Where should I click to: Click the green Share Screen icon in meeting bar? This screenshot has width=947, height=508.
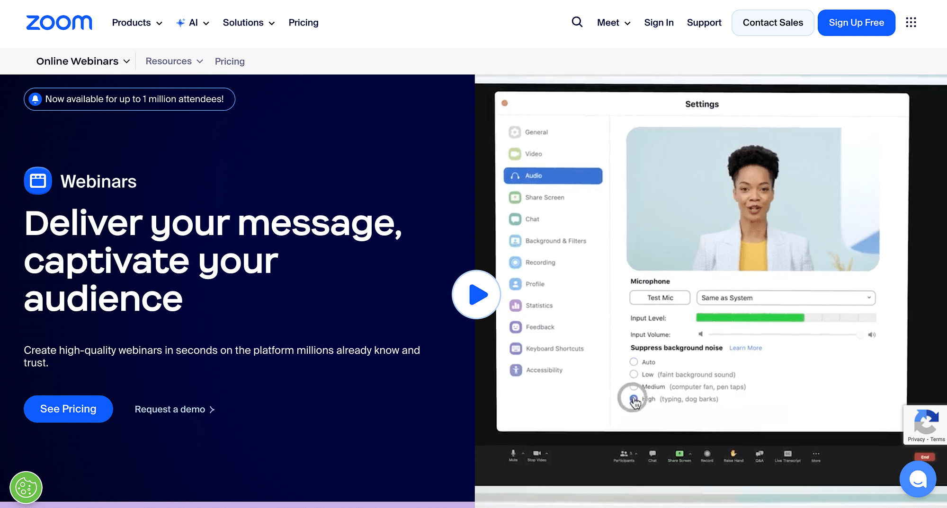coord(679,453)
